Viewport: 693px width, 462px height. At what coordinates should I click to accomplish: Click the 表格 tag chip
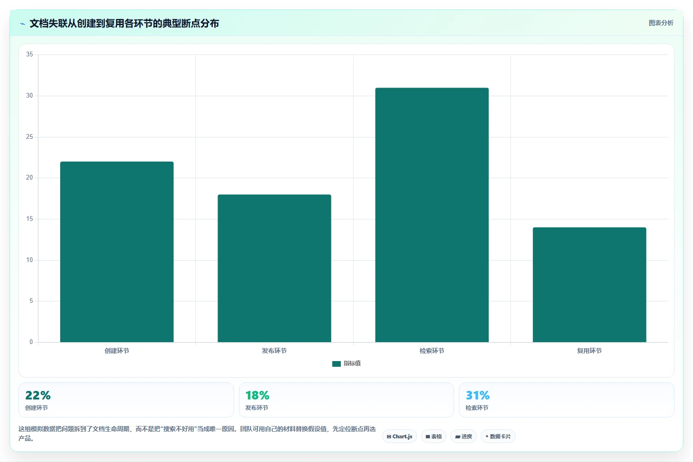(x=434, y=436)
